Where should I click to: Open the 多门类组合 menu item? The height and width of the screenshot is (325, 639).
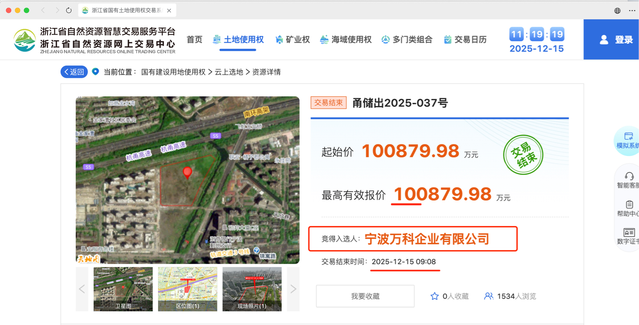click(407, 40)
